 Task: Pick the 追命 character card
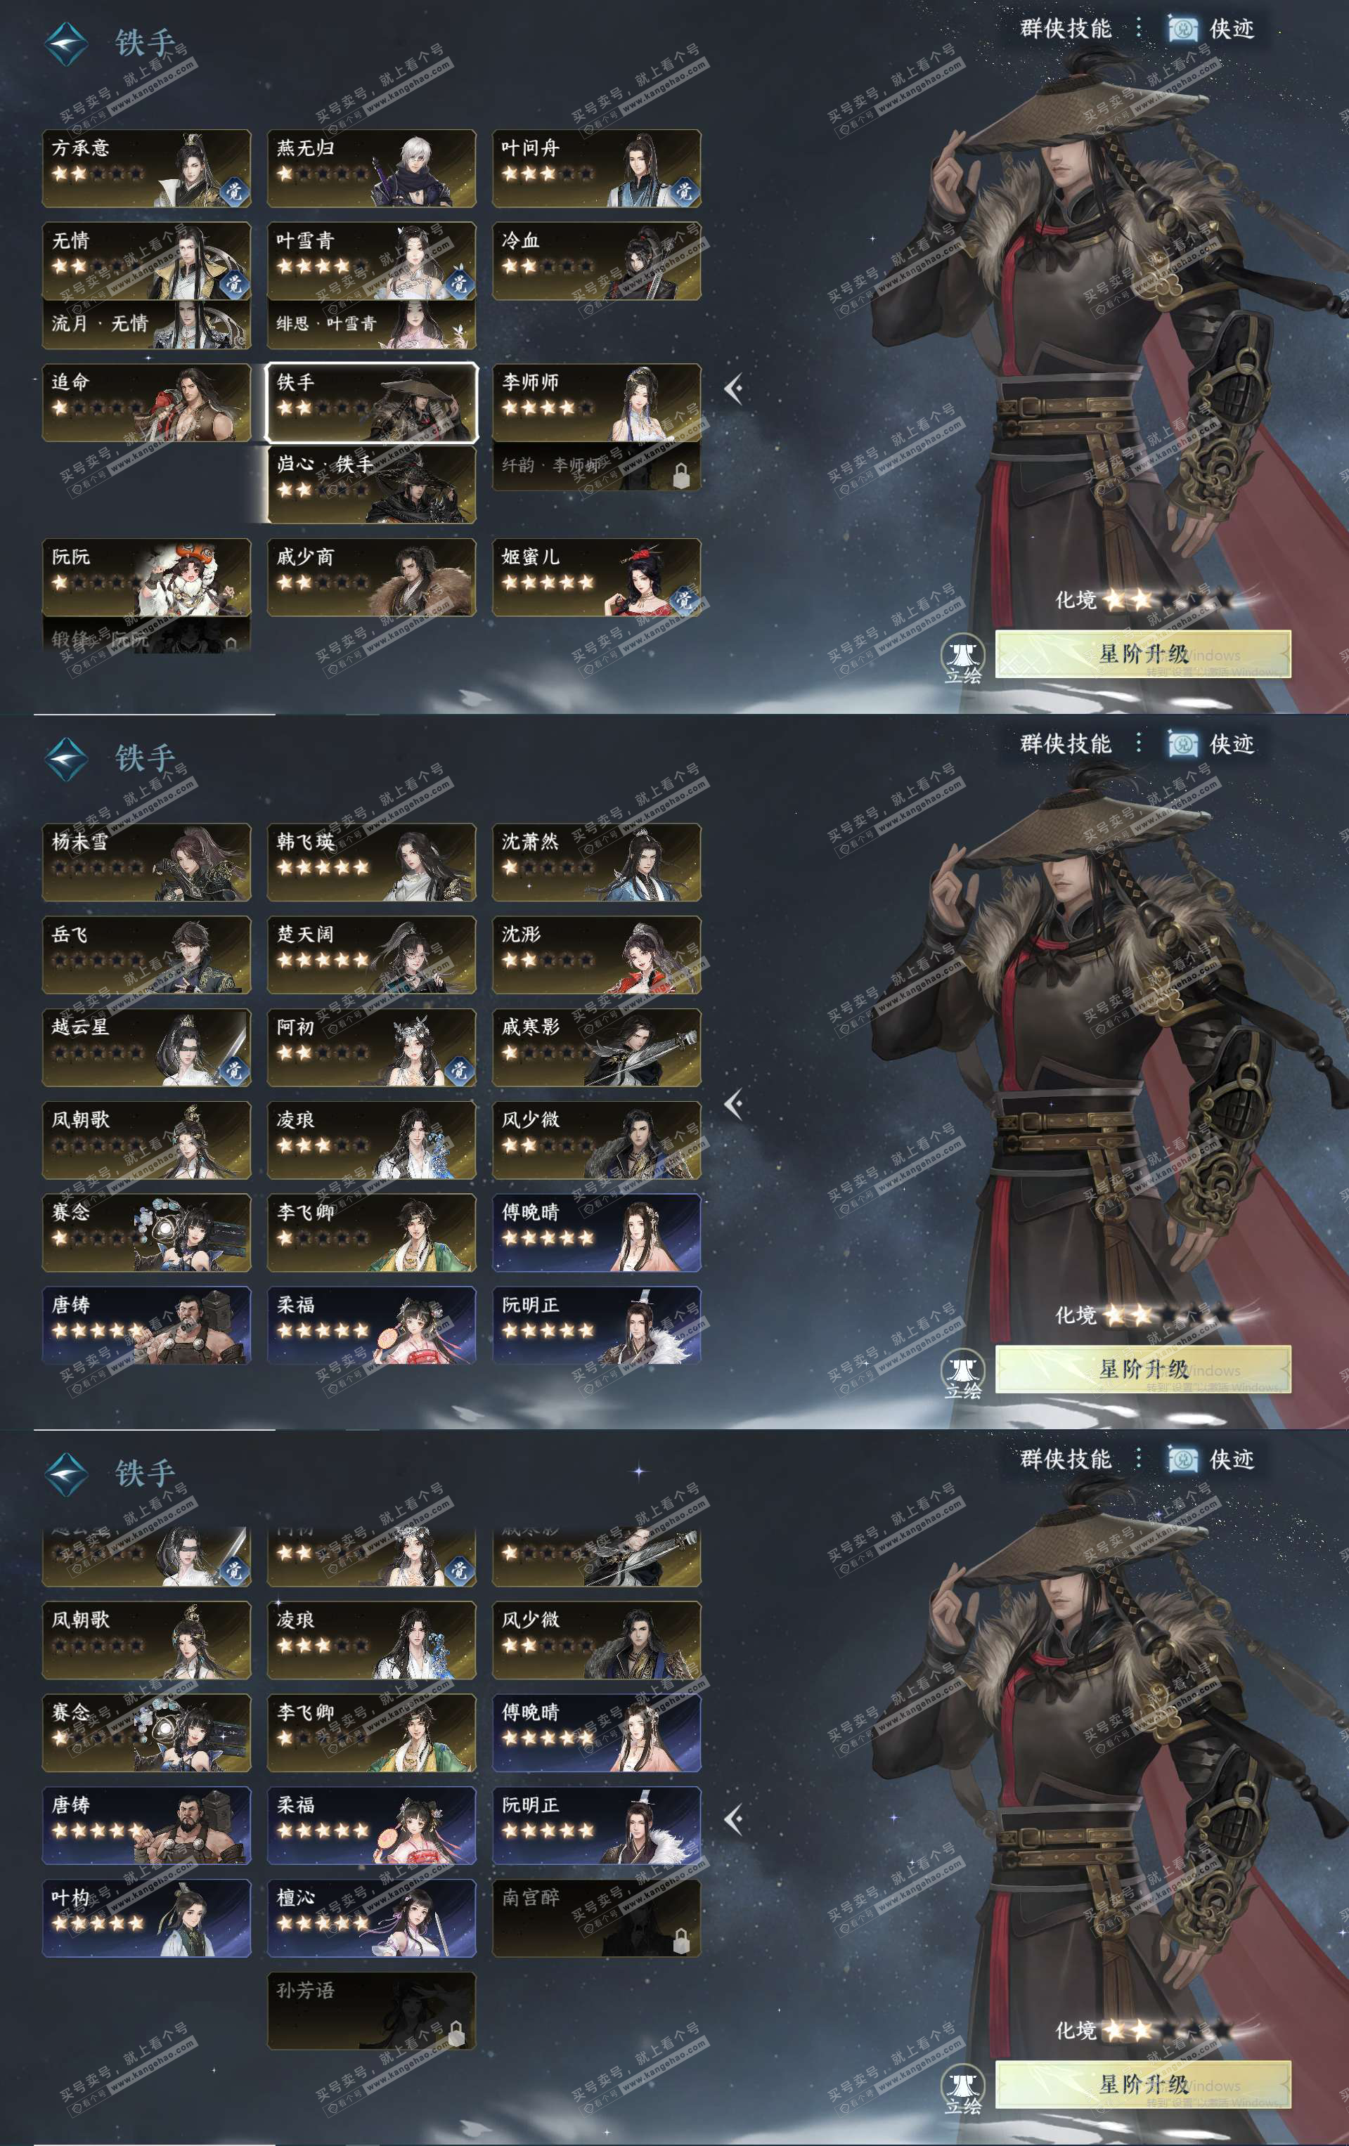(146, 402)
